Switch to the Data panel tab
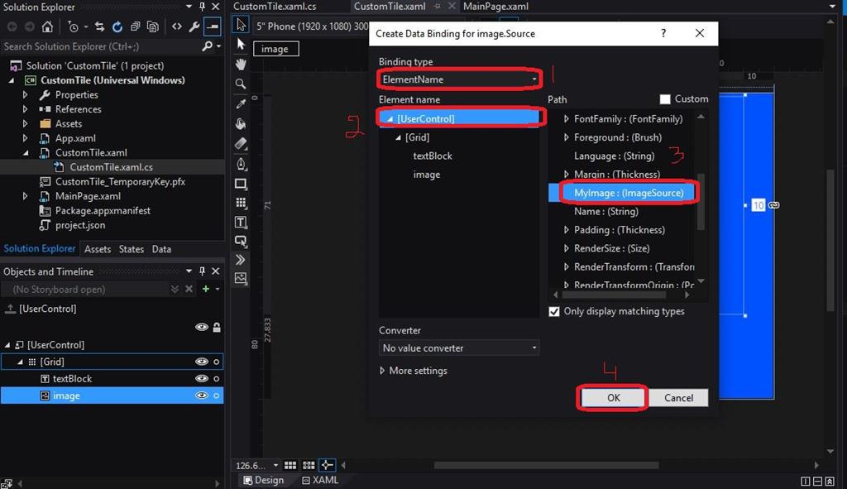This screenshot has width=847, height=489. tap(161, 249)
